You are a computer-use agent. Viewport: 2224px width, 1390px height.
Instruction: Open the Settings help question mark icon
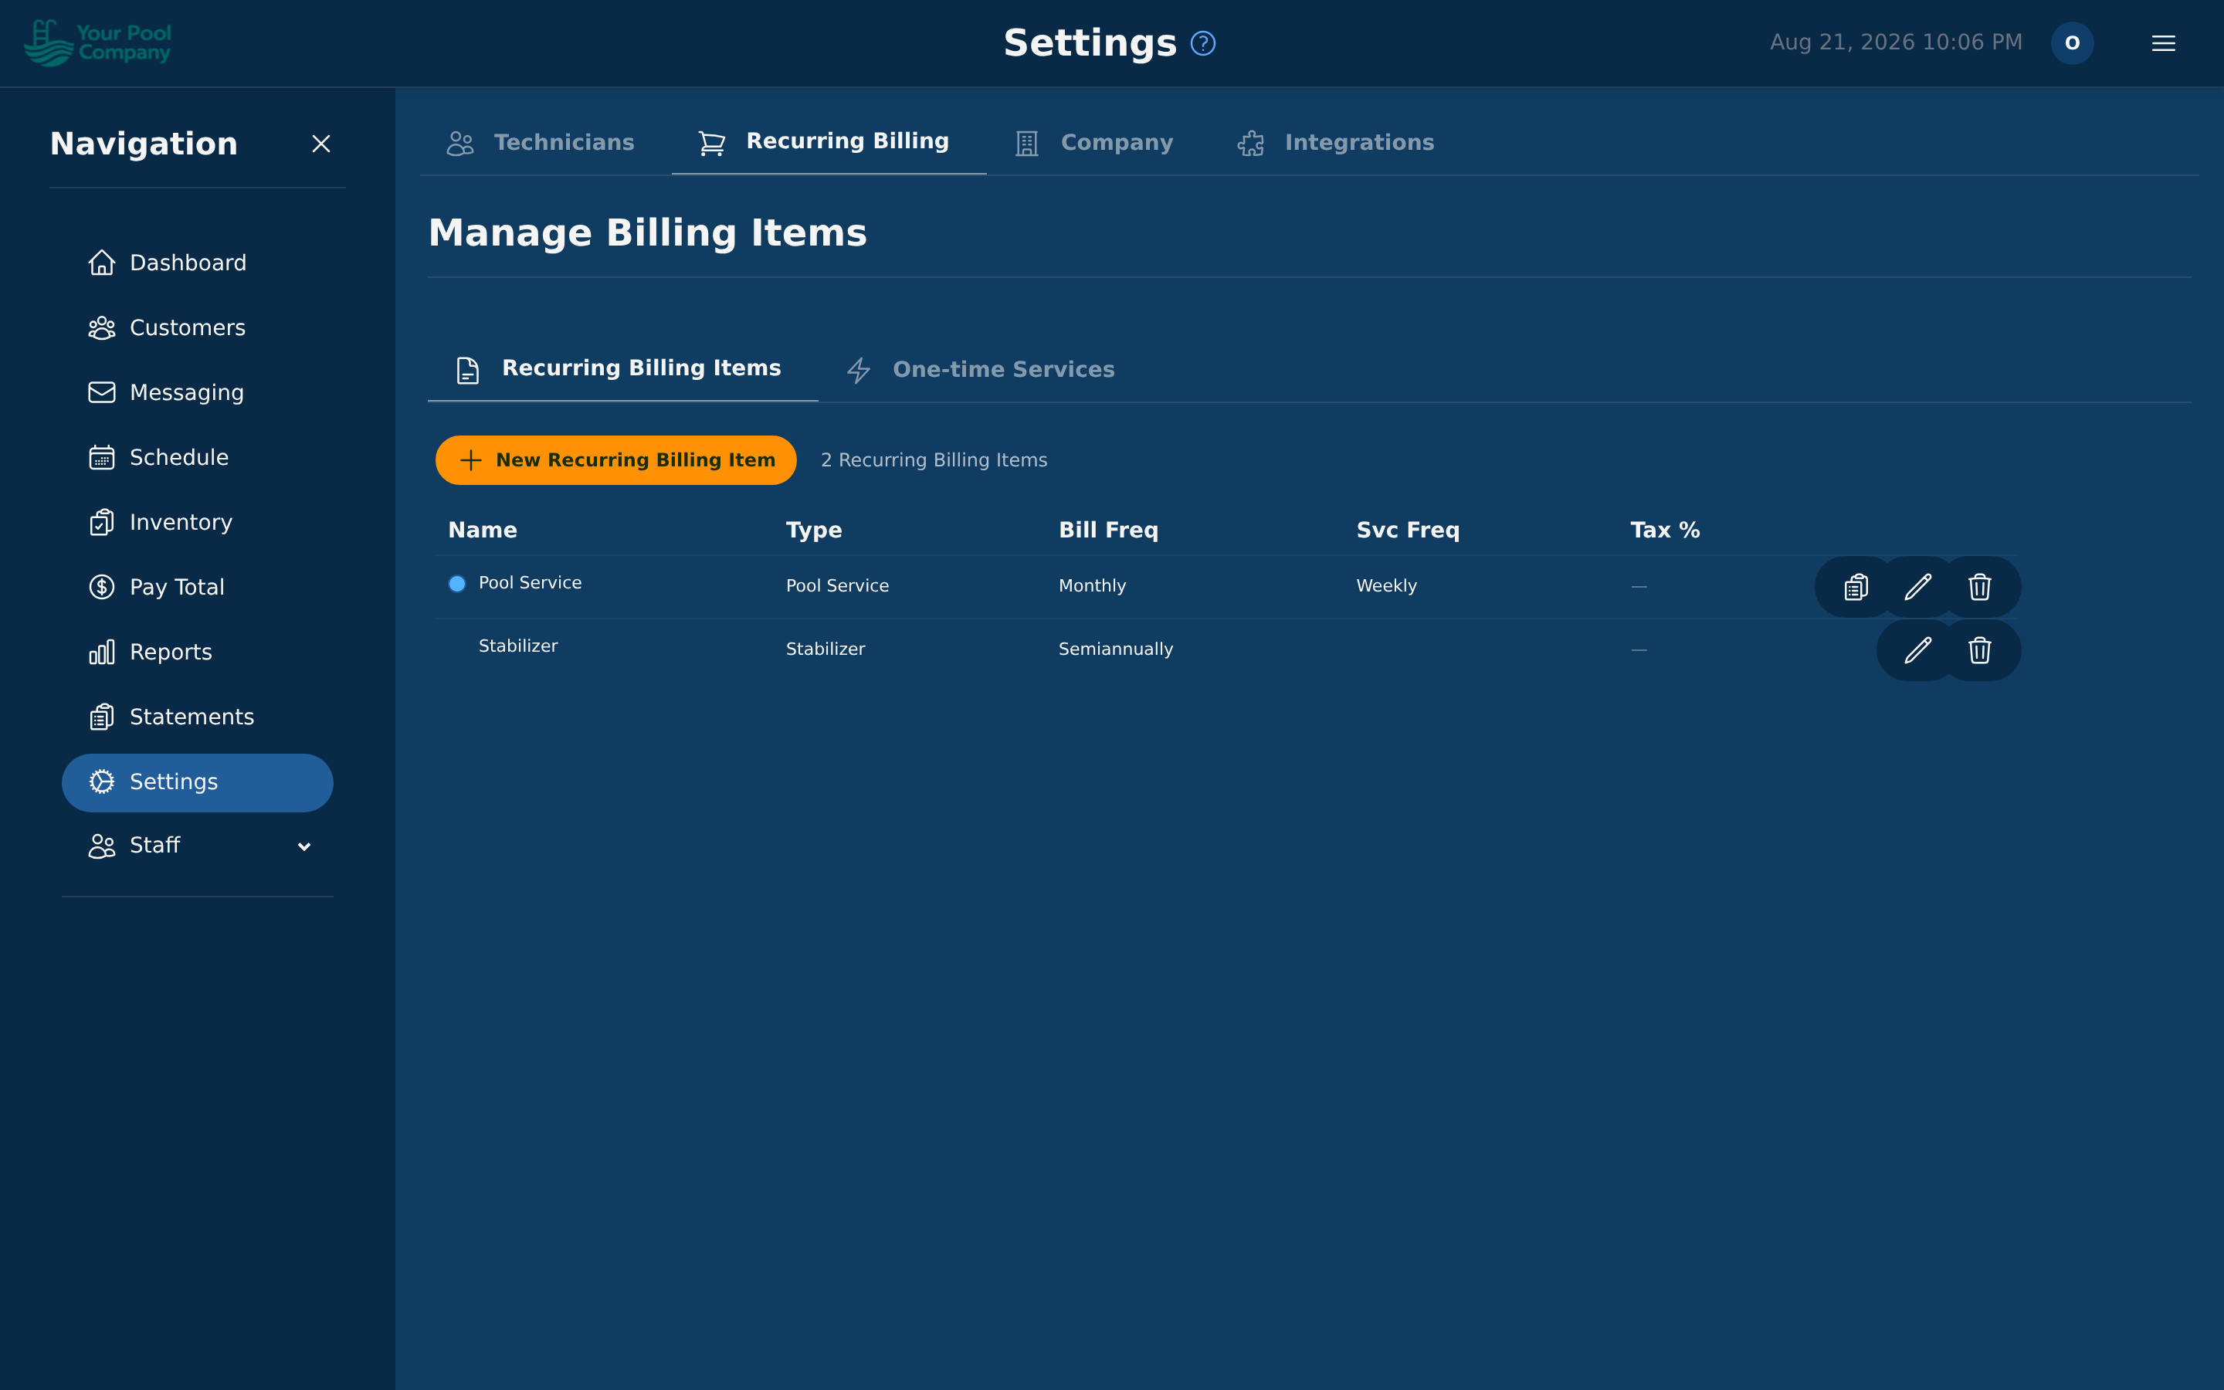pyautogui.click(x=1202, y=43)
